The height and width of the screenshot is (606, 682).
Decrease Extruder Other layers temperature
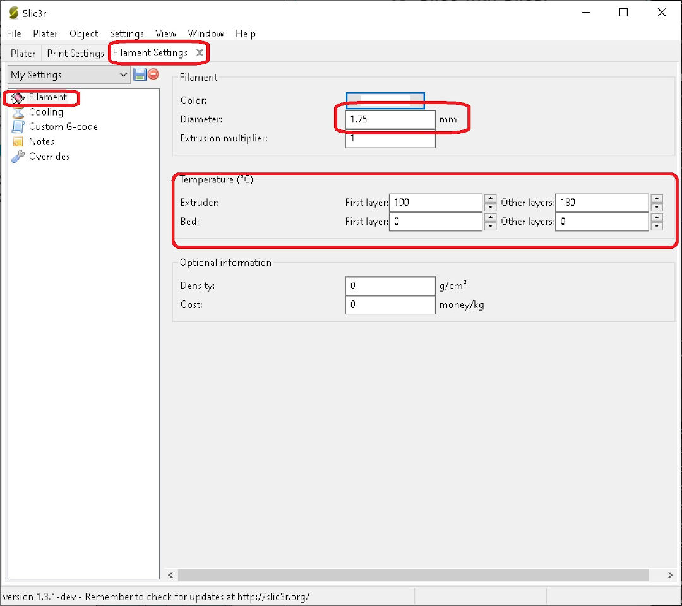click(x=657, y=207)
